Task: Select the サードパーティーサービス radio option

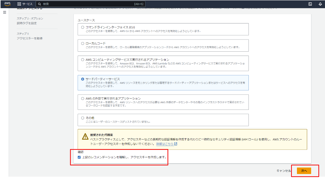Action: coord(83,79)
